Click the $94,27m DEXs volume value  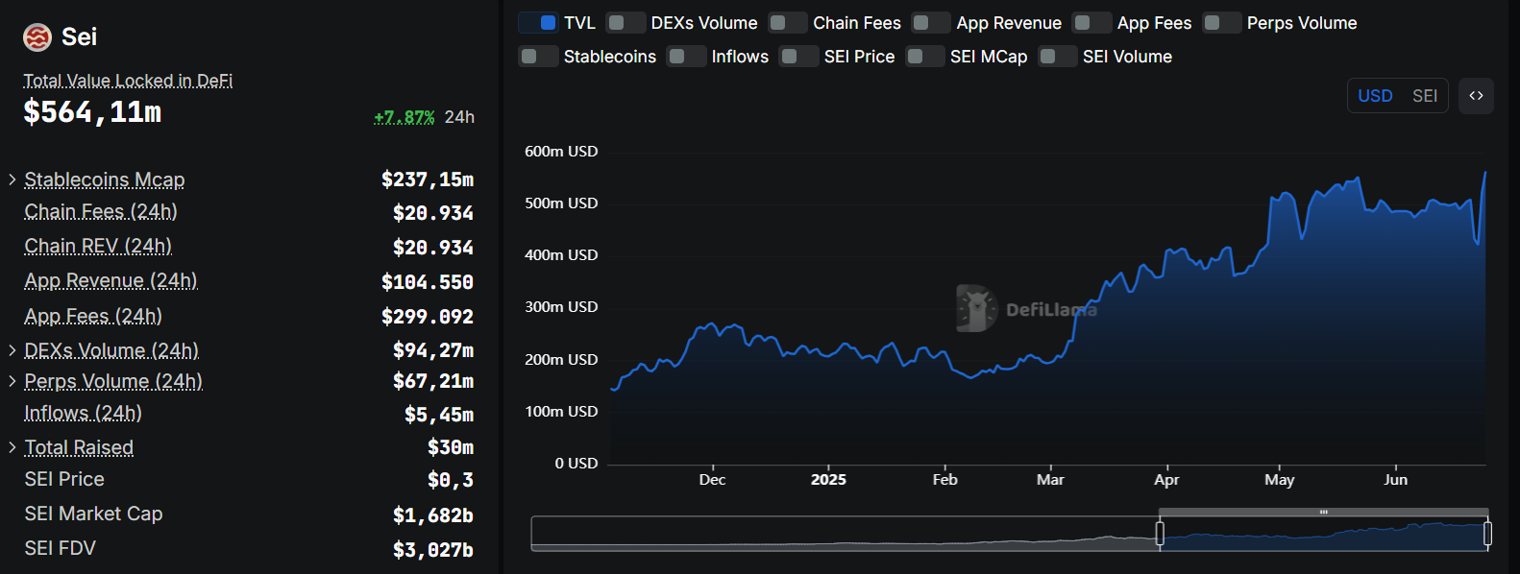(x=433, y=350)
